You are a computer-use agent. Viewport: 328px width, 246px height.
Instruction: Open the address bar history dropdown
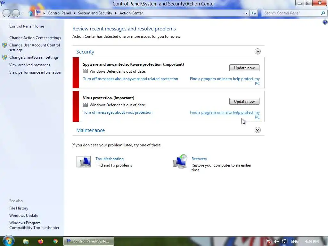[246, 13]
